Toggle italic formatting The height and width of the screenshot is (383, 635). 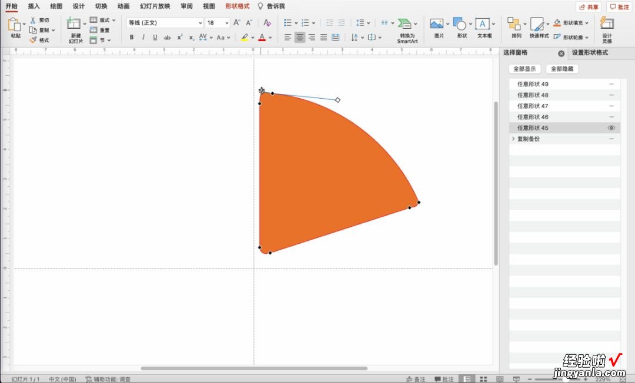coord(143,37)
